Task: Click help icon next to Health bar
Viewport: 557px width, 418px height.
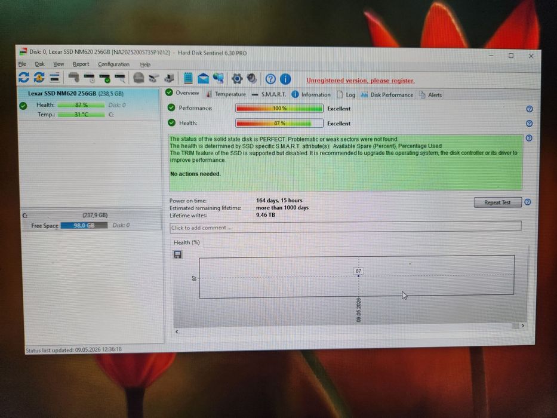Action: (x=530, y=124)
